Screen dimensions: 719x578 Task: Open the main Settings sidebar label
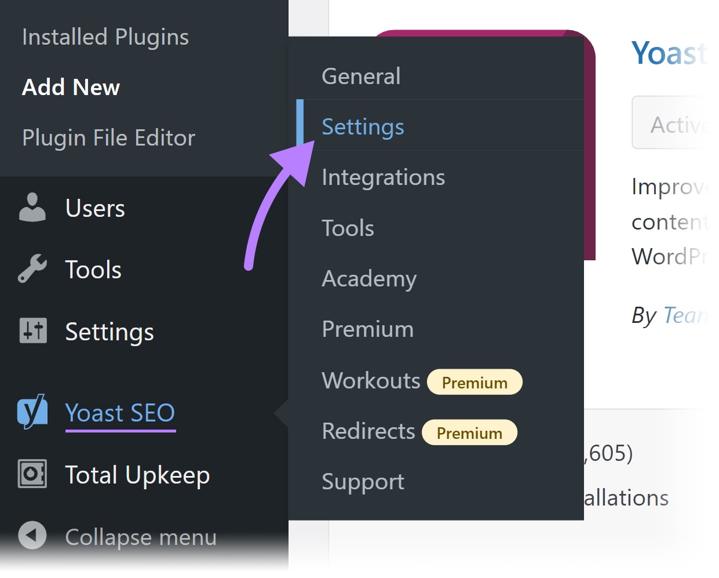click(110, 332)
